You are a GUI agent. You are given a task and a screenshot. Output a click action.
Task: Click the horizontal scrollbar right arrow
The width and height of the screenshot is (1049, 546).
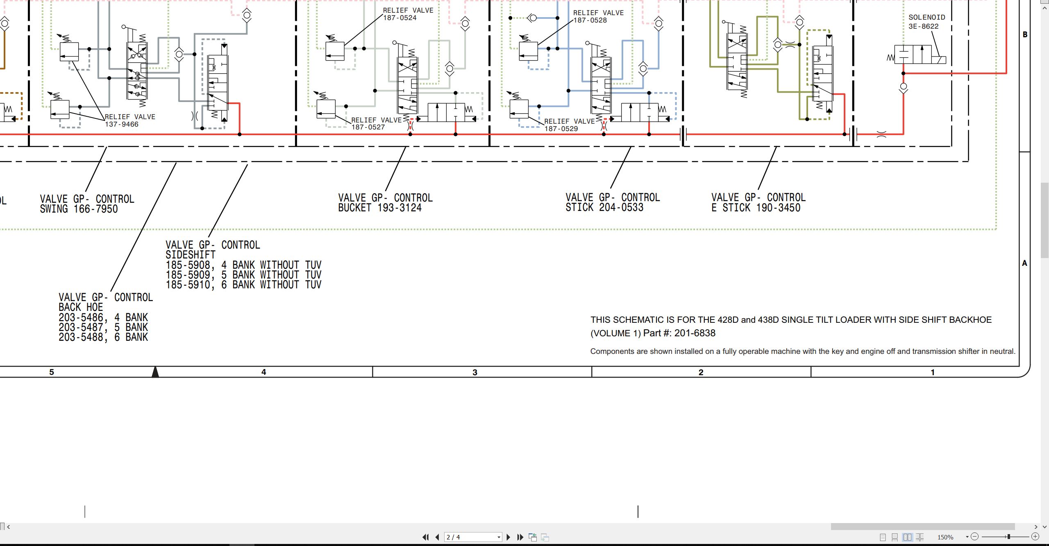click(x=1036, y=527)
